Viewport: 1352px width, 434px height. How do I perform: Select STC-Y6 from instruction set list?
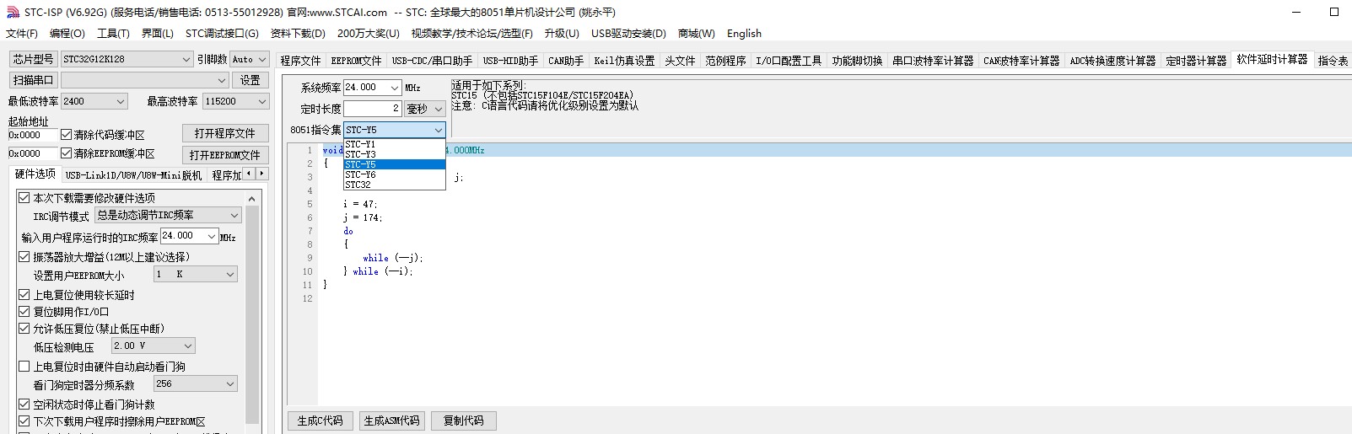click(x=394, y=174)
